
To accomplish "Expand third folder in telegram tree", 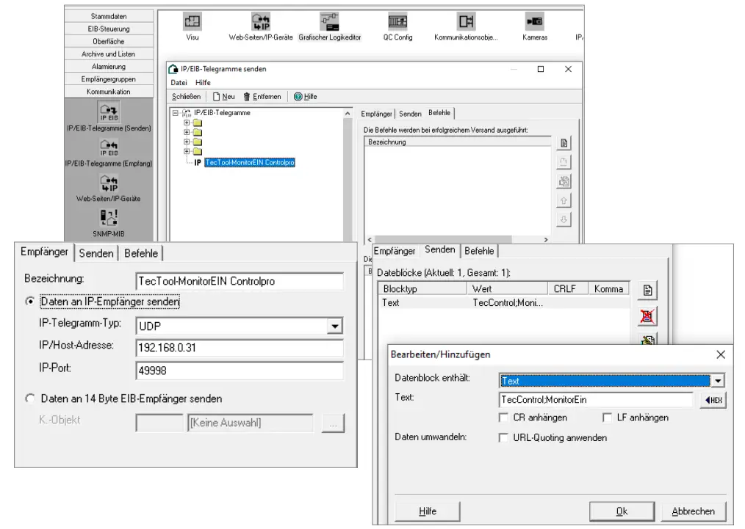I will pyautogui.click(x=187, y=142).
